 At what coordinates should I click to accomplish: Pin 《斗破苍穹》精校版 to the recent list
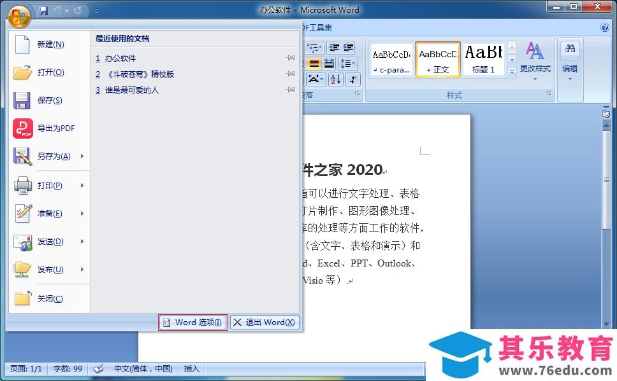pos(291,73)
